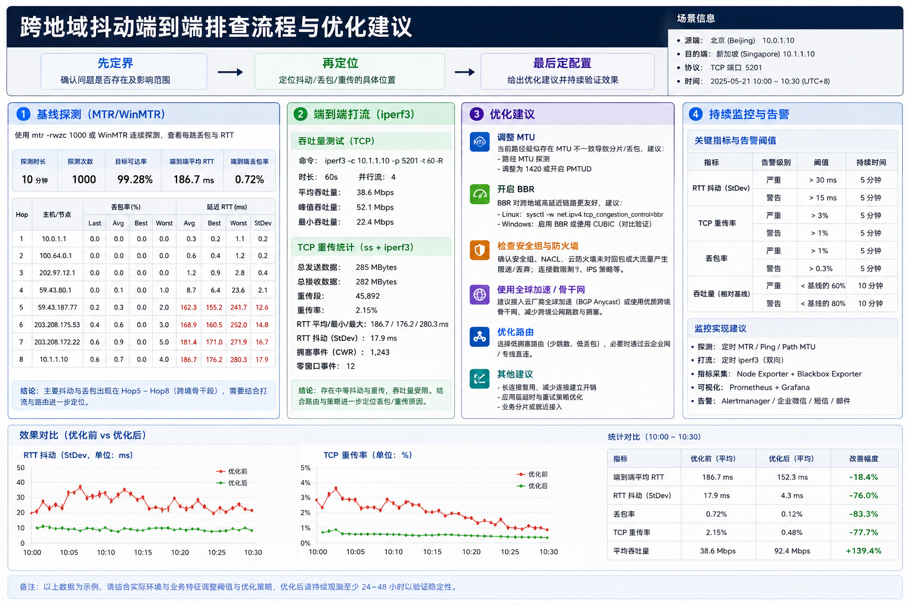Viewport: 910px width, 606px height.
Task: Click the 拥塞事件 (CWR) 1,243 value
Action: click(x=380, y=352)
